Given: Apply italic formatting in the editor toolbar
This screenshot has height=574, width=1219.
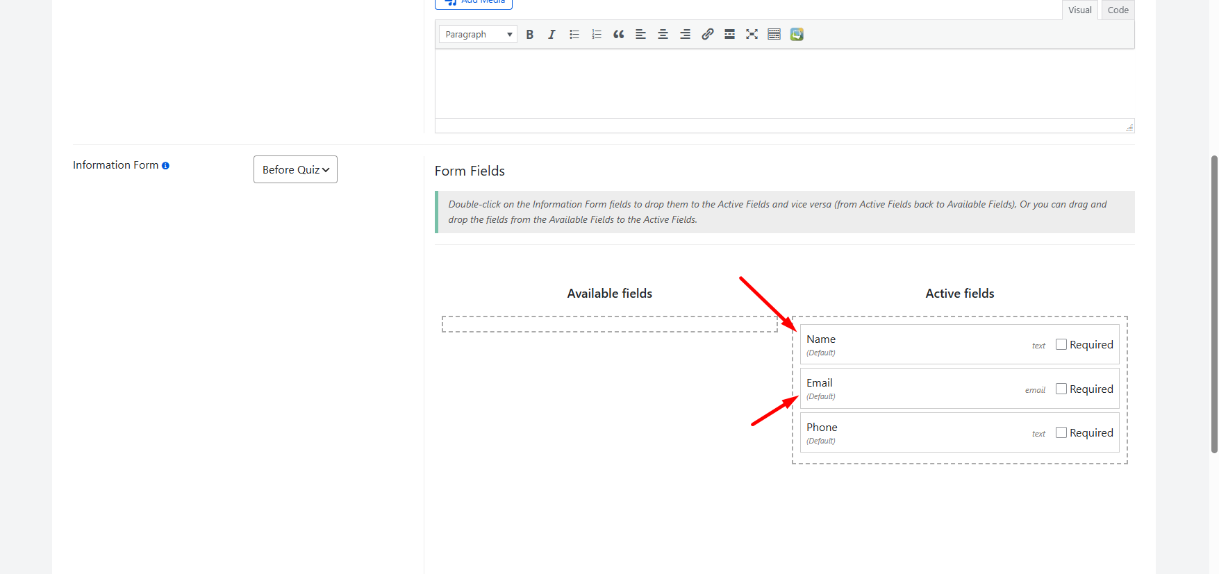Looking at the screenshot, I should [x=552, y=35].
